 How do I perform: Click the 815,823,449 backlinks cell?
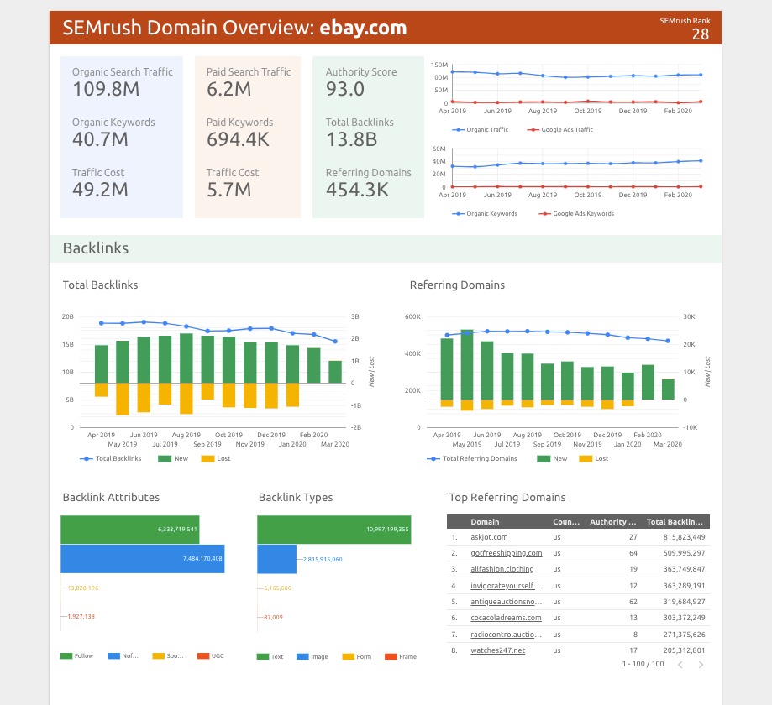684,537
